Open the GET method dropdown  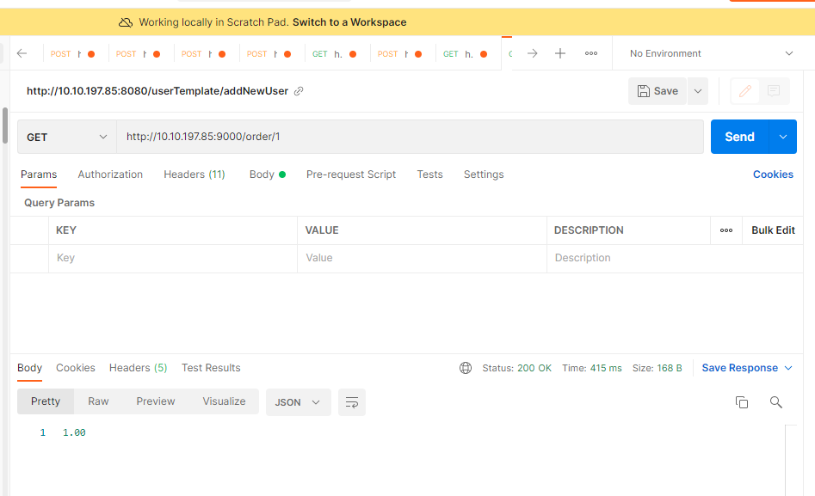click(67, 138)
